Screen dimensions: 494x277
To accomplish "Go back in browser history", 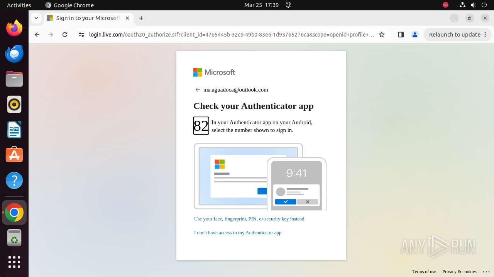I will pos(37,35).
